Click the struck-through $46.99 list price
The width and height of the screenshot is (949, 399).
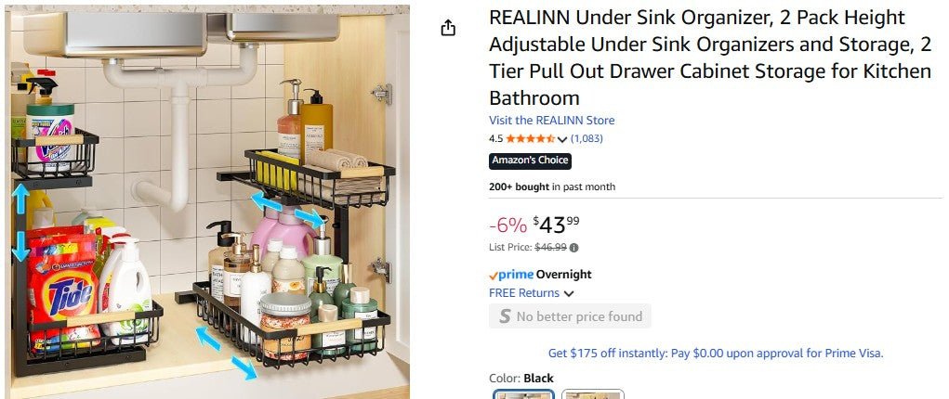click(550, 247)
